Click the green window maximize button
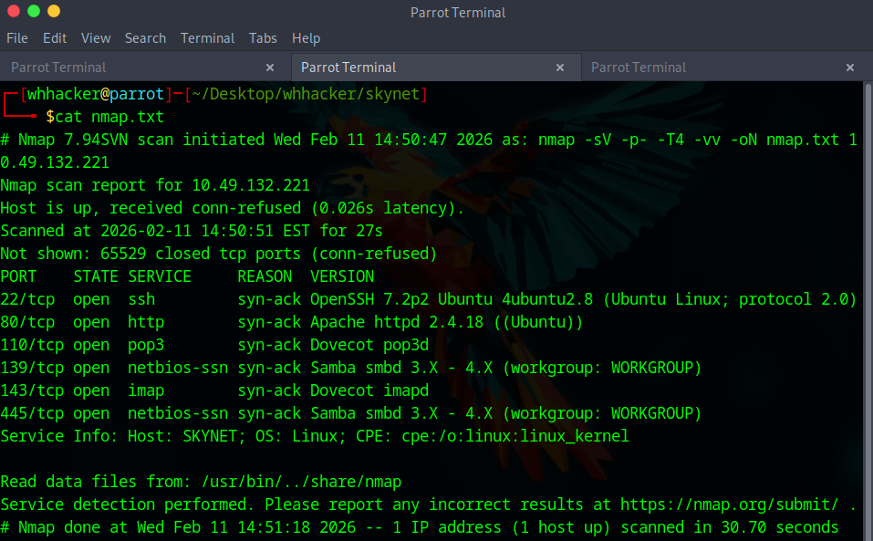This screenshot has width=873, height=541. (34, 11)
